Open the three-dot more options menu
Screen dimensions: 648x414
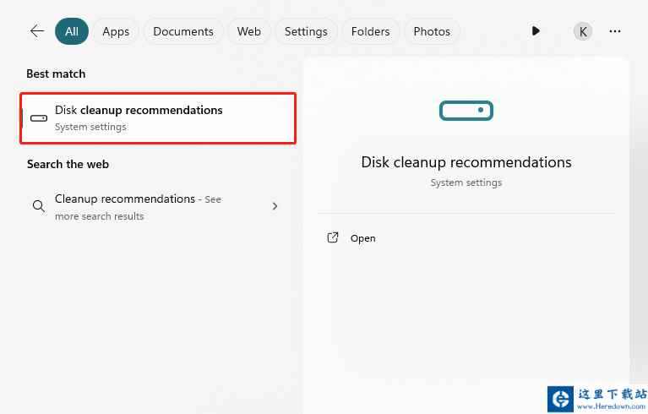[615, 31]
